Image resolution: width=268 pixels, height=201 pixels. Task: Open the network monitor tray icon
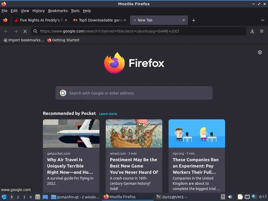[x=247, y=197]
